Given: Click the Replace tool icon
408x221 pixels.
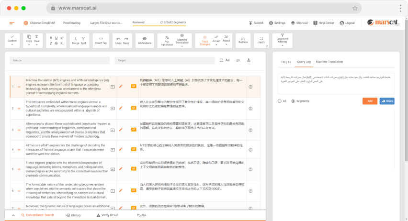Looking at the screenshot, I should (x=243, y=37).
